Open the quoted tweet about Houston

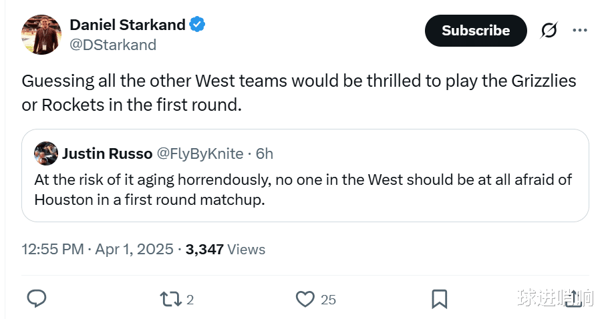click(304, 190)
